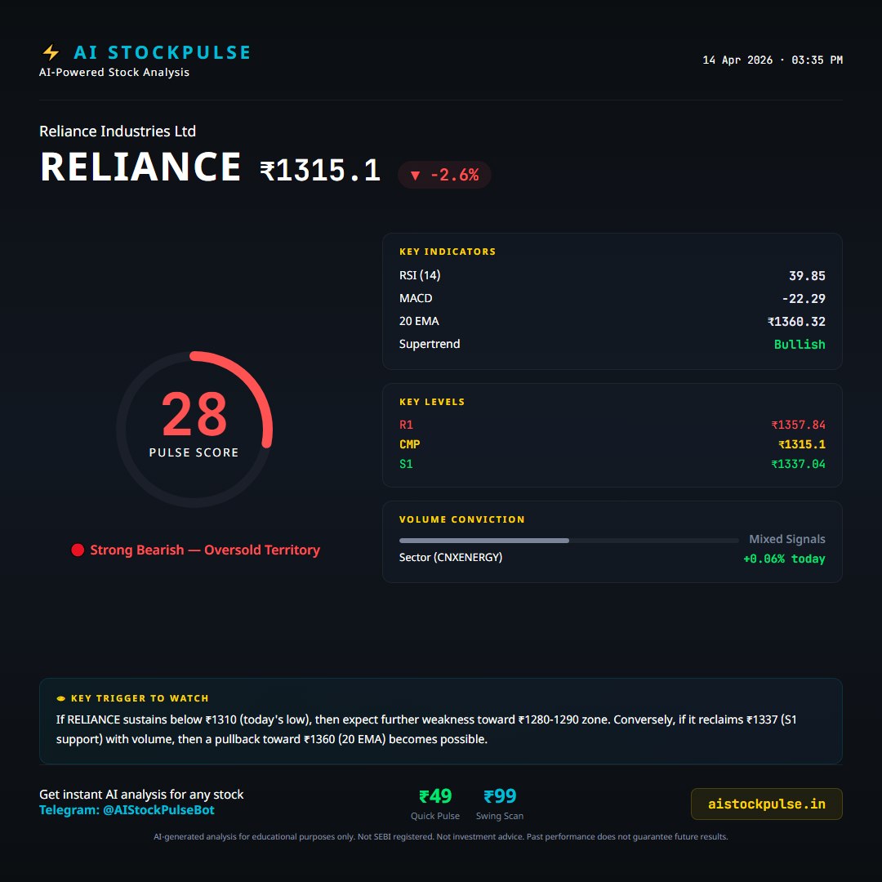The height and width of the screenshot is (882, 882).
Task: Click the 'Reliance Industries Ltd' company name
Action: [118, 131]
